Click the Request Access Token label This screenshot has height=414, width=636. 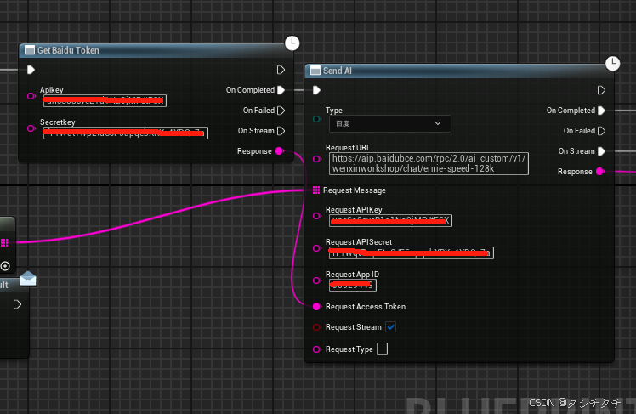(x=366, y=307)
